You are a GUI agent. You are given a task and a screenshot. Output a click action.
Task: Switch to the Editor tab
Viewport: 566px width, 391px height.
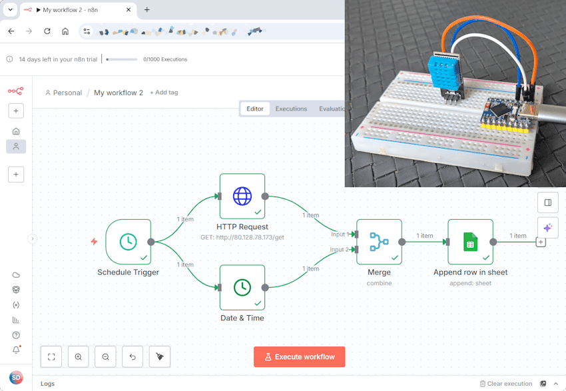(255, 109)
